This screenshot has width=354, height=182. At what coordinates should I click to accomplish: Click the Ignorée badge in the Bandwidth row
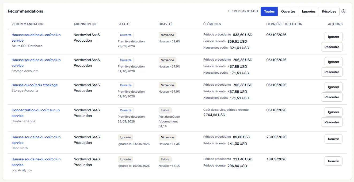[x=125, y=137]
